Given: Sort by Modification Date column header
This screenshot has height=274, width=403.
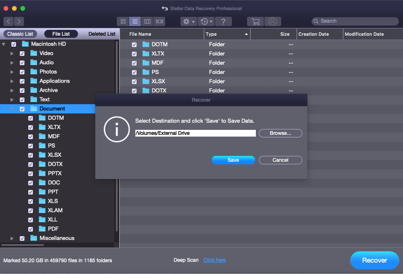Looking at the screenshot, I should [x=373, y=34].
